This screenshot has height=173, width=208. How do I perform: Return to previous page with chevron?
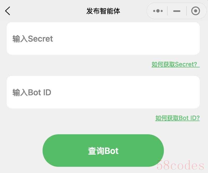pyautogui.click(x=7, y=11)
